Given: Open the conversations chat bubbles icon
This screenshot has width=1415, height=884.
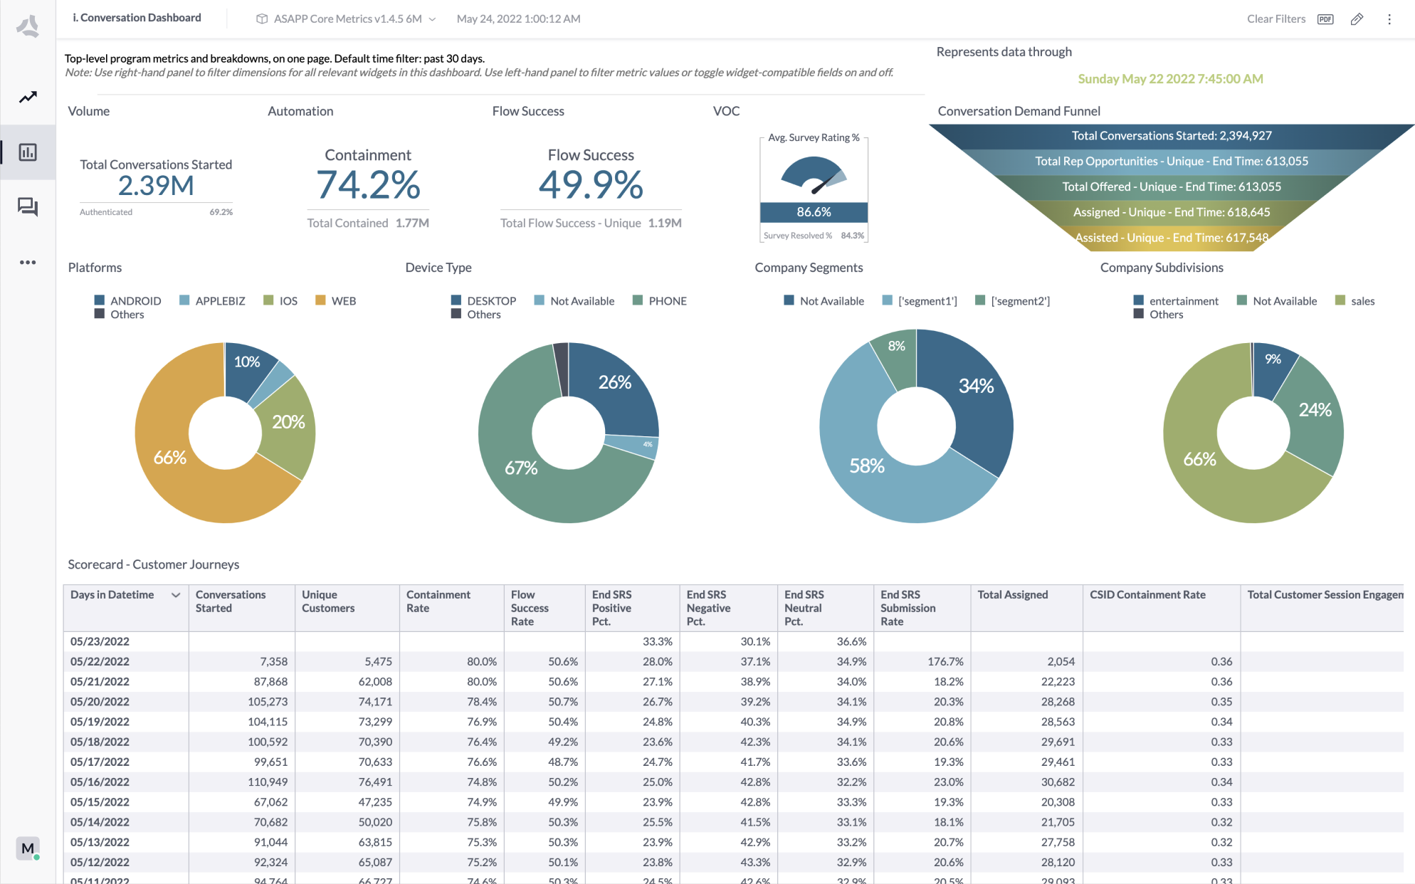Looking at the screenshot, I should (x=28, y=207).
